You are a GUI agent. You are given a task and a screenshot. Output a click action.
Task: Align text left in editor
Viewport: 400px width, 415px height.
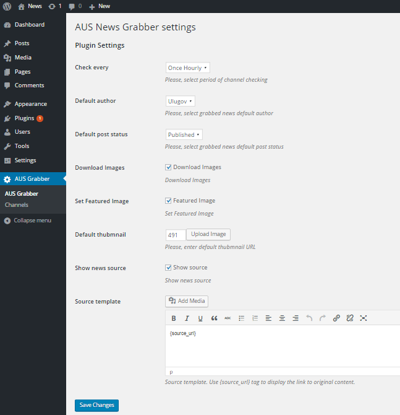coord(268,318)
